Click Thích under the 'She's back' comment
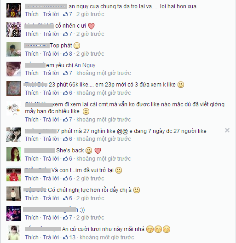Screen dimensions: 236x243 (32, 158)
